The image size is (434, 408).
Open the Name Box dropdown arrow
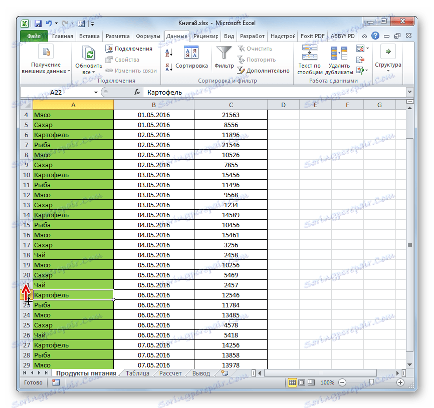[x=95, y=92]
